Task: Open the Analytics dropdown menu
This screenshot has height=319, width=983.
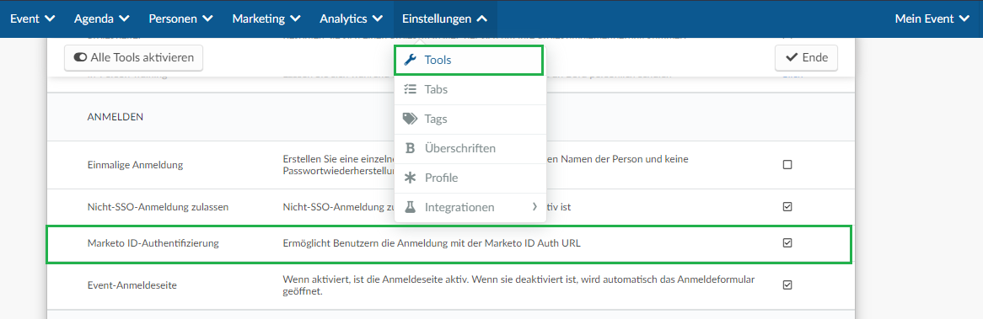Action: tap(351, 19)
